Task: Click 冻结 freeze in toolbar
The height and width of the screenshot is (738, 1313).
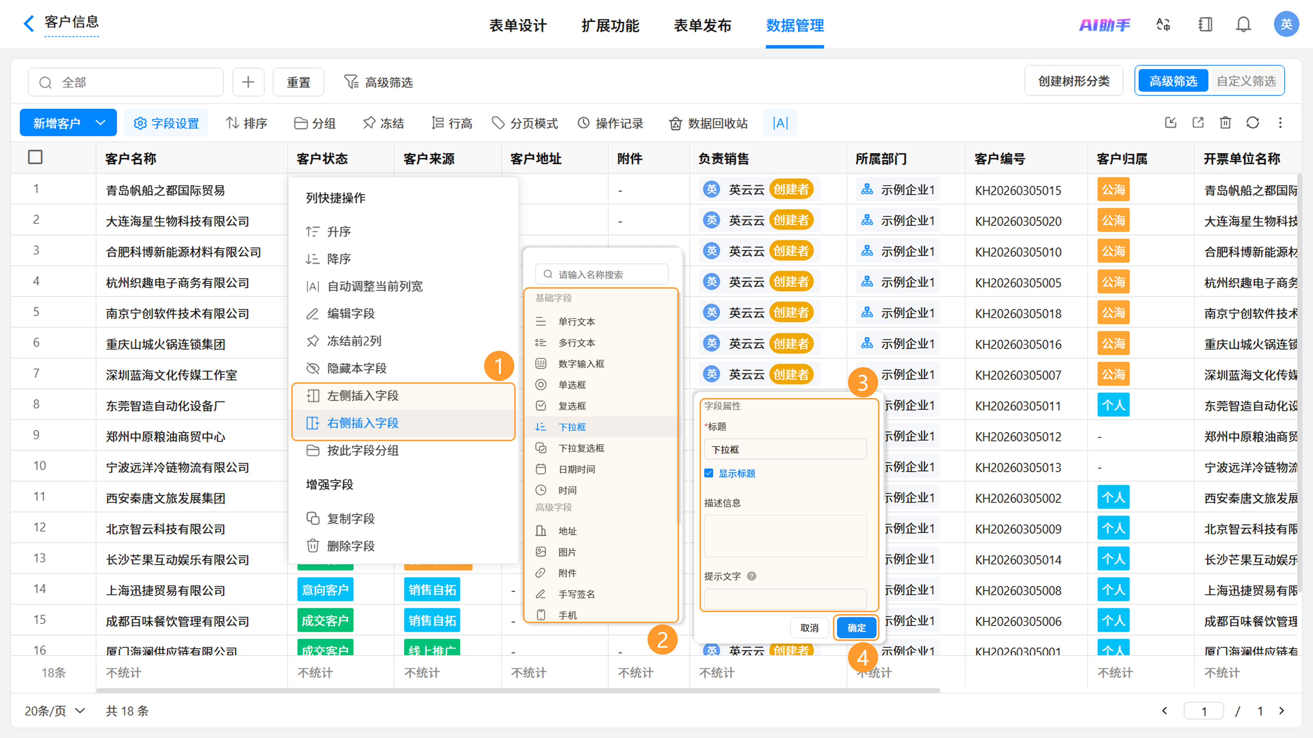Action: tap(383, 123)
